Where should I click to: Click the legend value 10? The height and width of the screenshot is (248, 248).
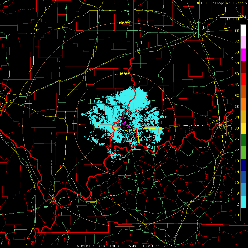pos(237,182)
